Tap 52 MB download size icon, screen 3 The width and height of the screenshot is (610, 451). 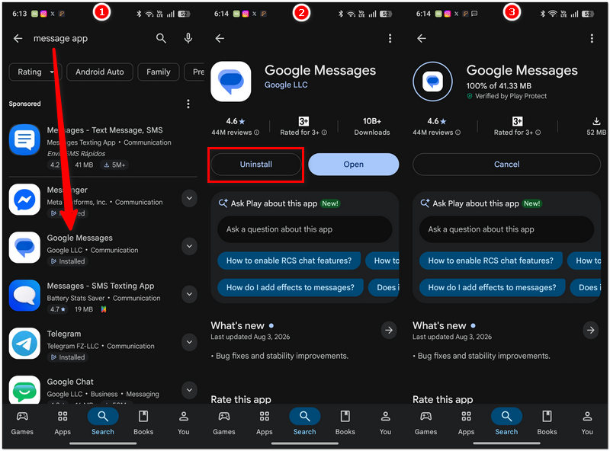596,121
